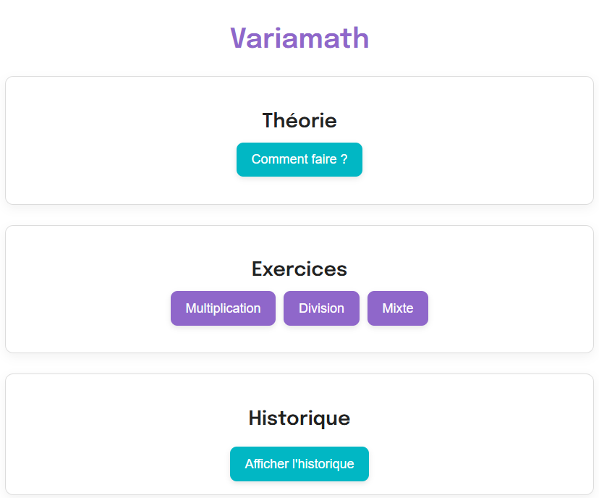
Task: Select the purple Variamath heading text
Action: point(299,38)
